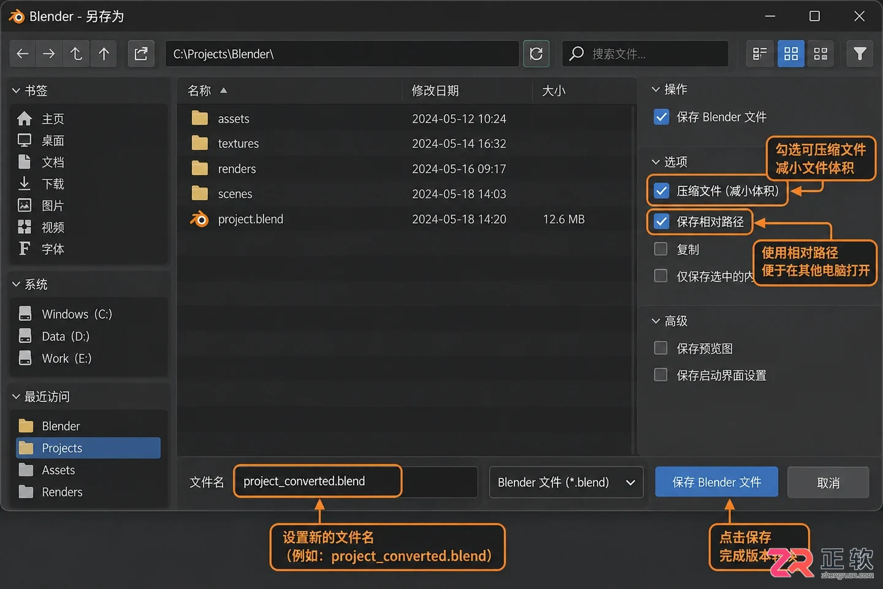Enable the 保存启动界面设置 checkbox
Image resolution: width=883 pixels, height=589 pixels.
pyautogui.click(x=661, y=375)
